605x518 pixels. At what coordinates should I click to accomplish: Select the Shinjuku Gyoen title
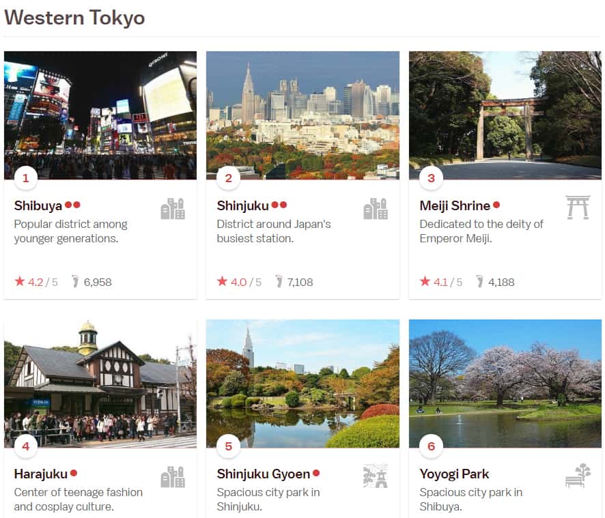(x=263, y=474)
